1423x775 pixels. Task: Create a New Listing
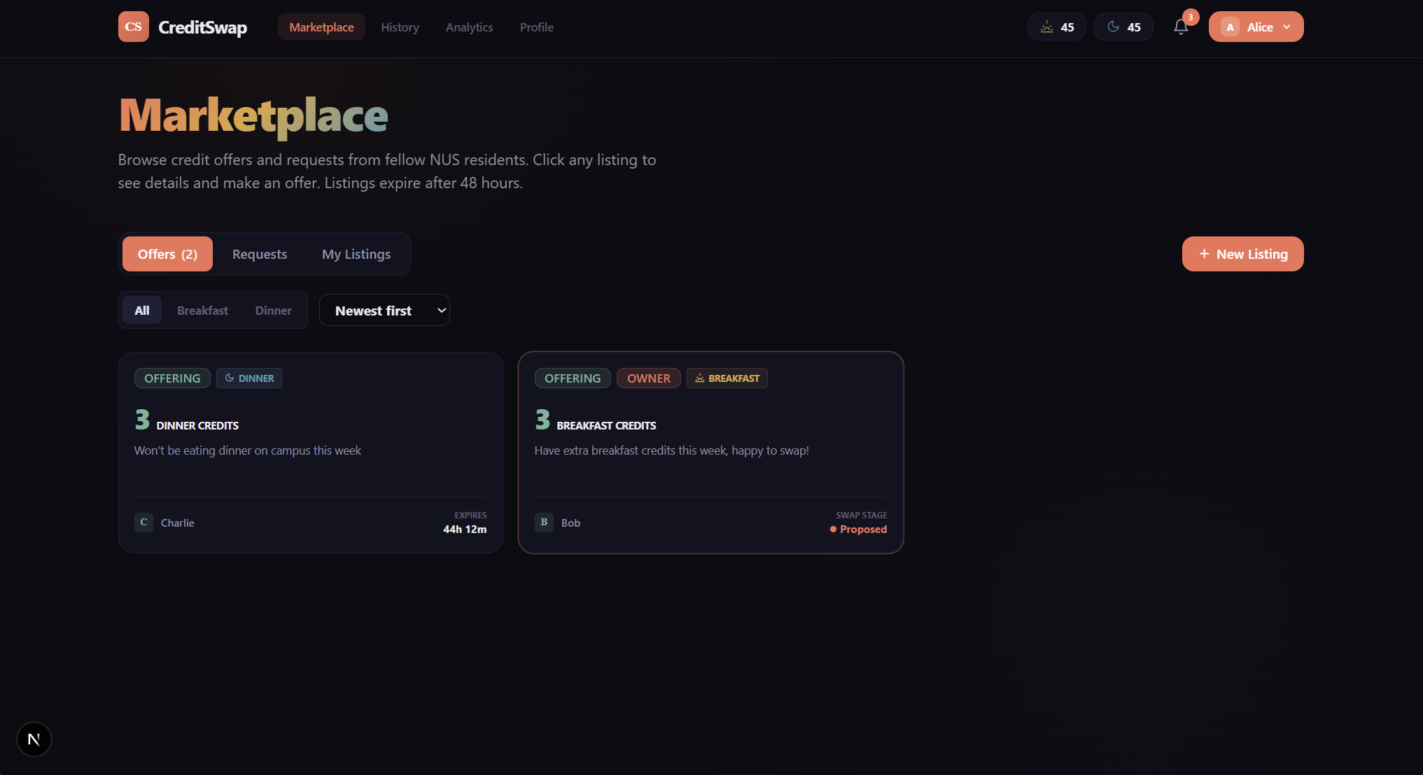pyautogui.click(x=1242, y=254)
